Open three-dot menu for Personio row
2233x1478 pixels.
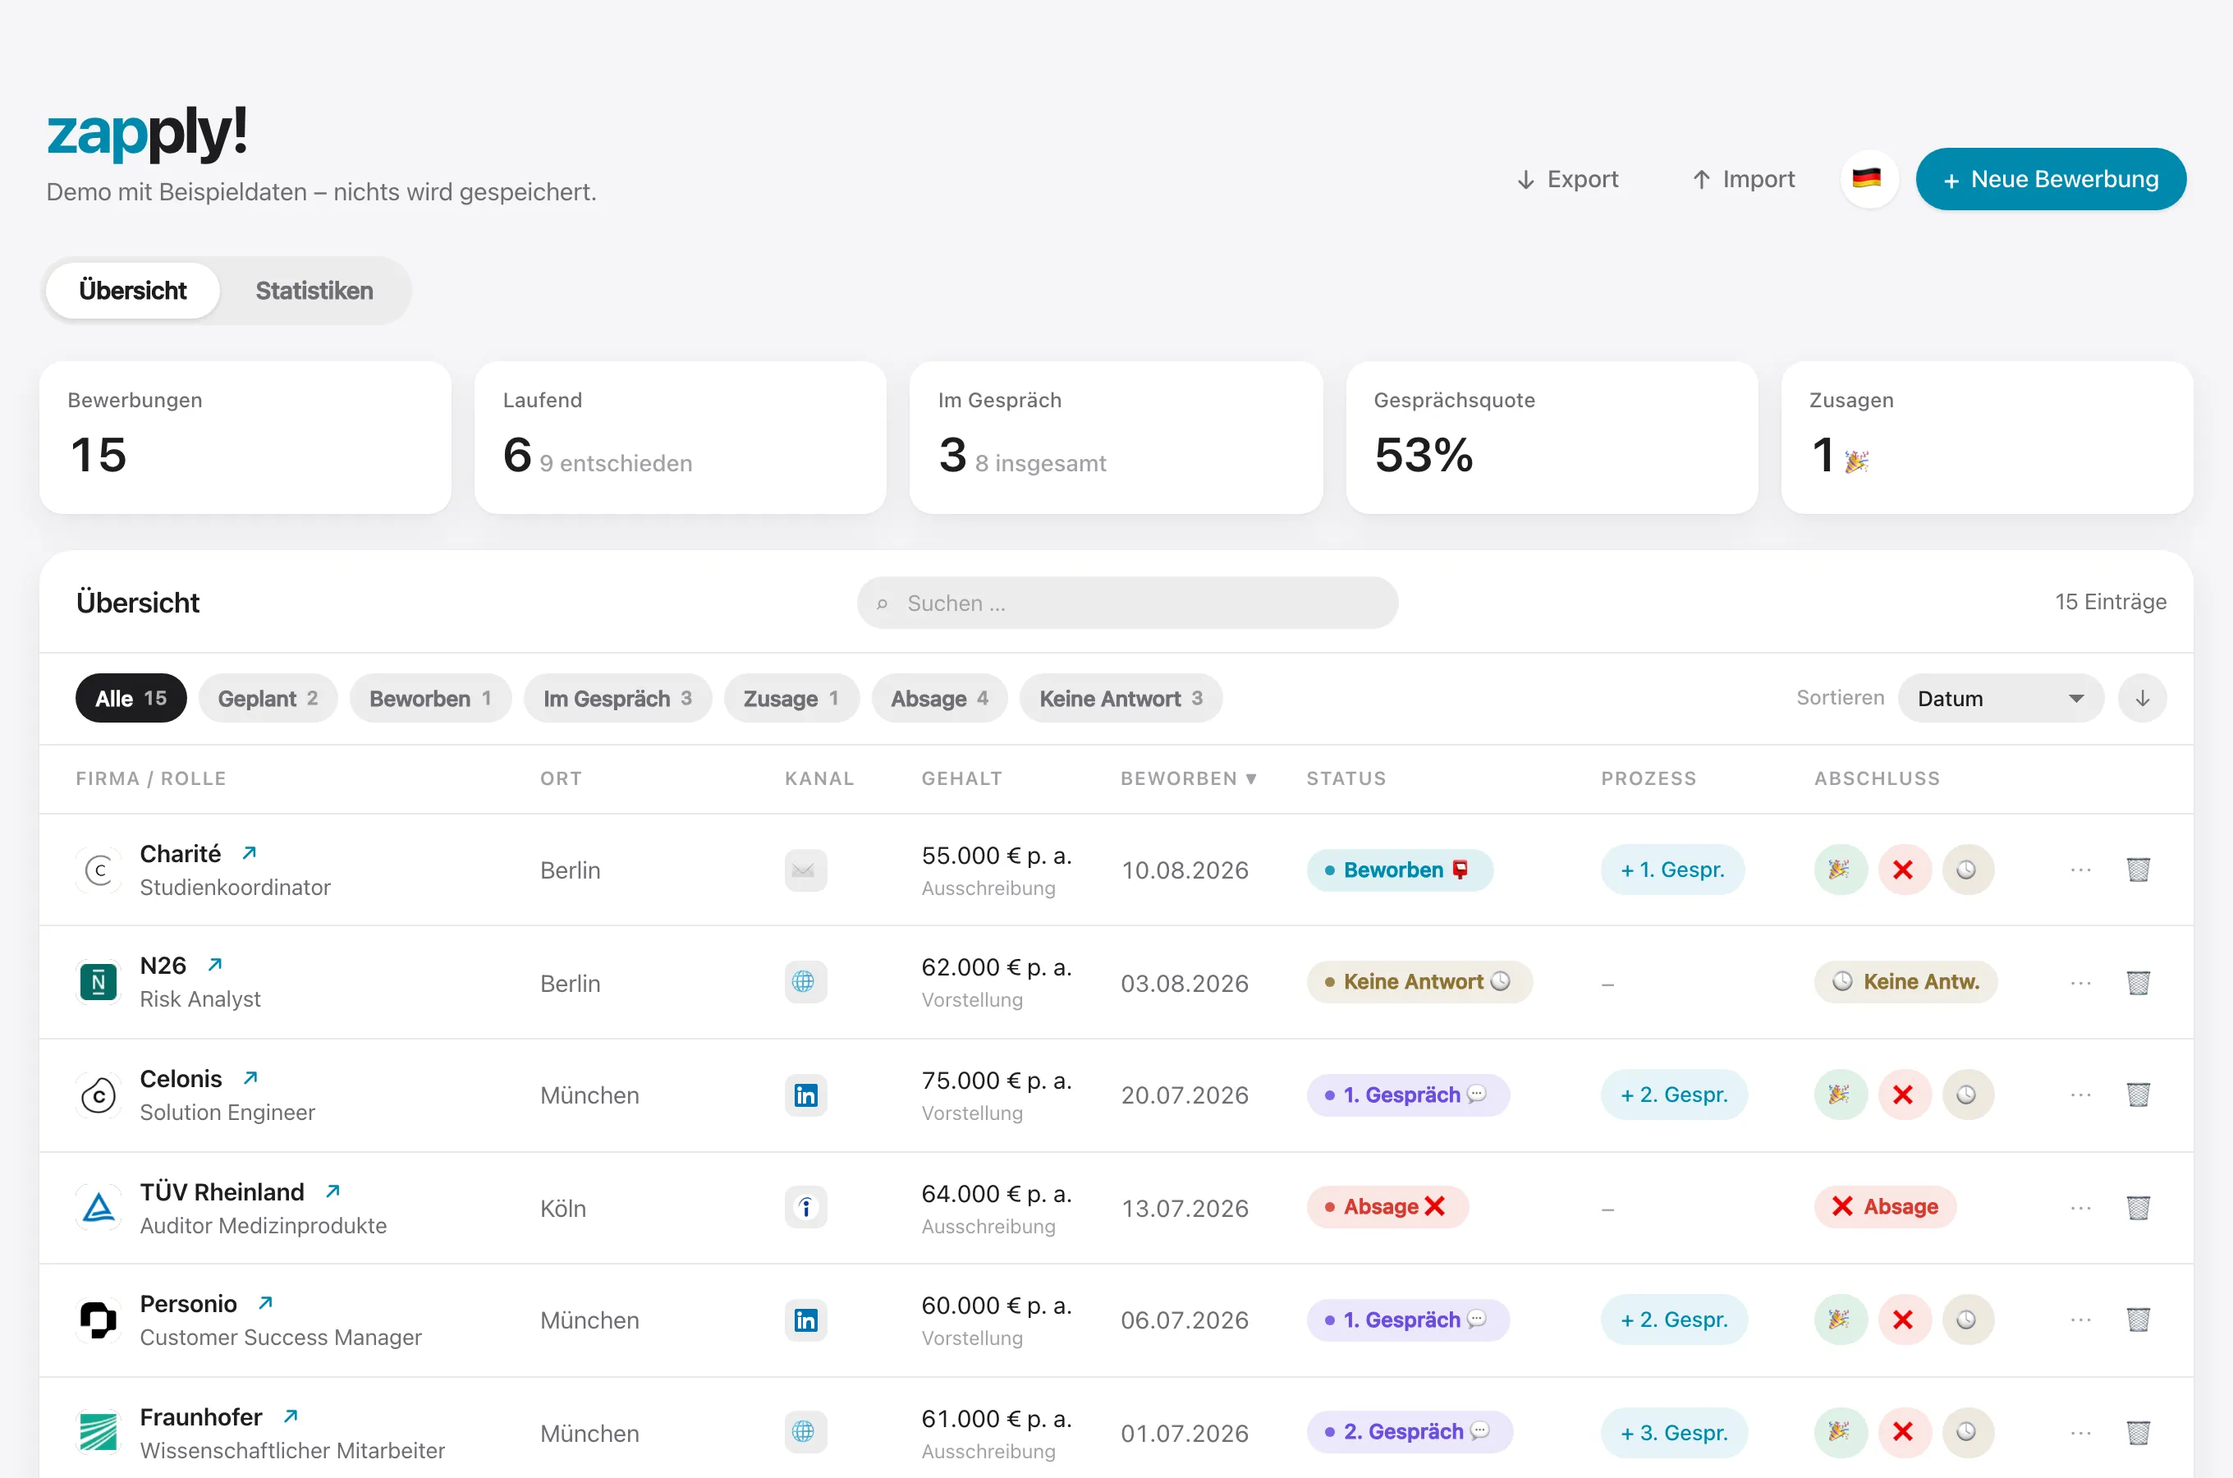[x=2080, y=1320]
